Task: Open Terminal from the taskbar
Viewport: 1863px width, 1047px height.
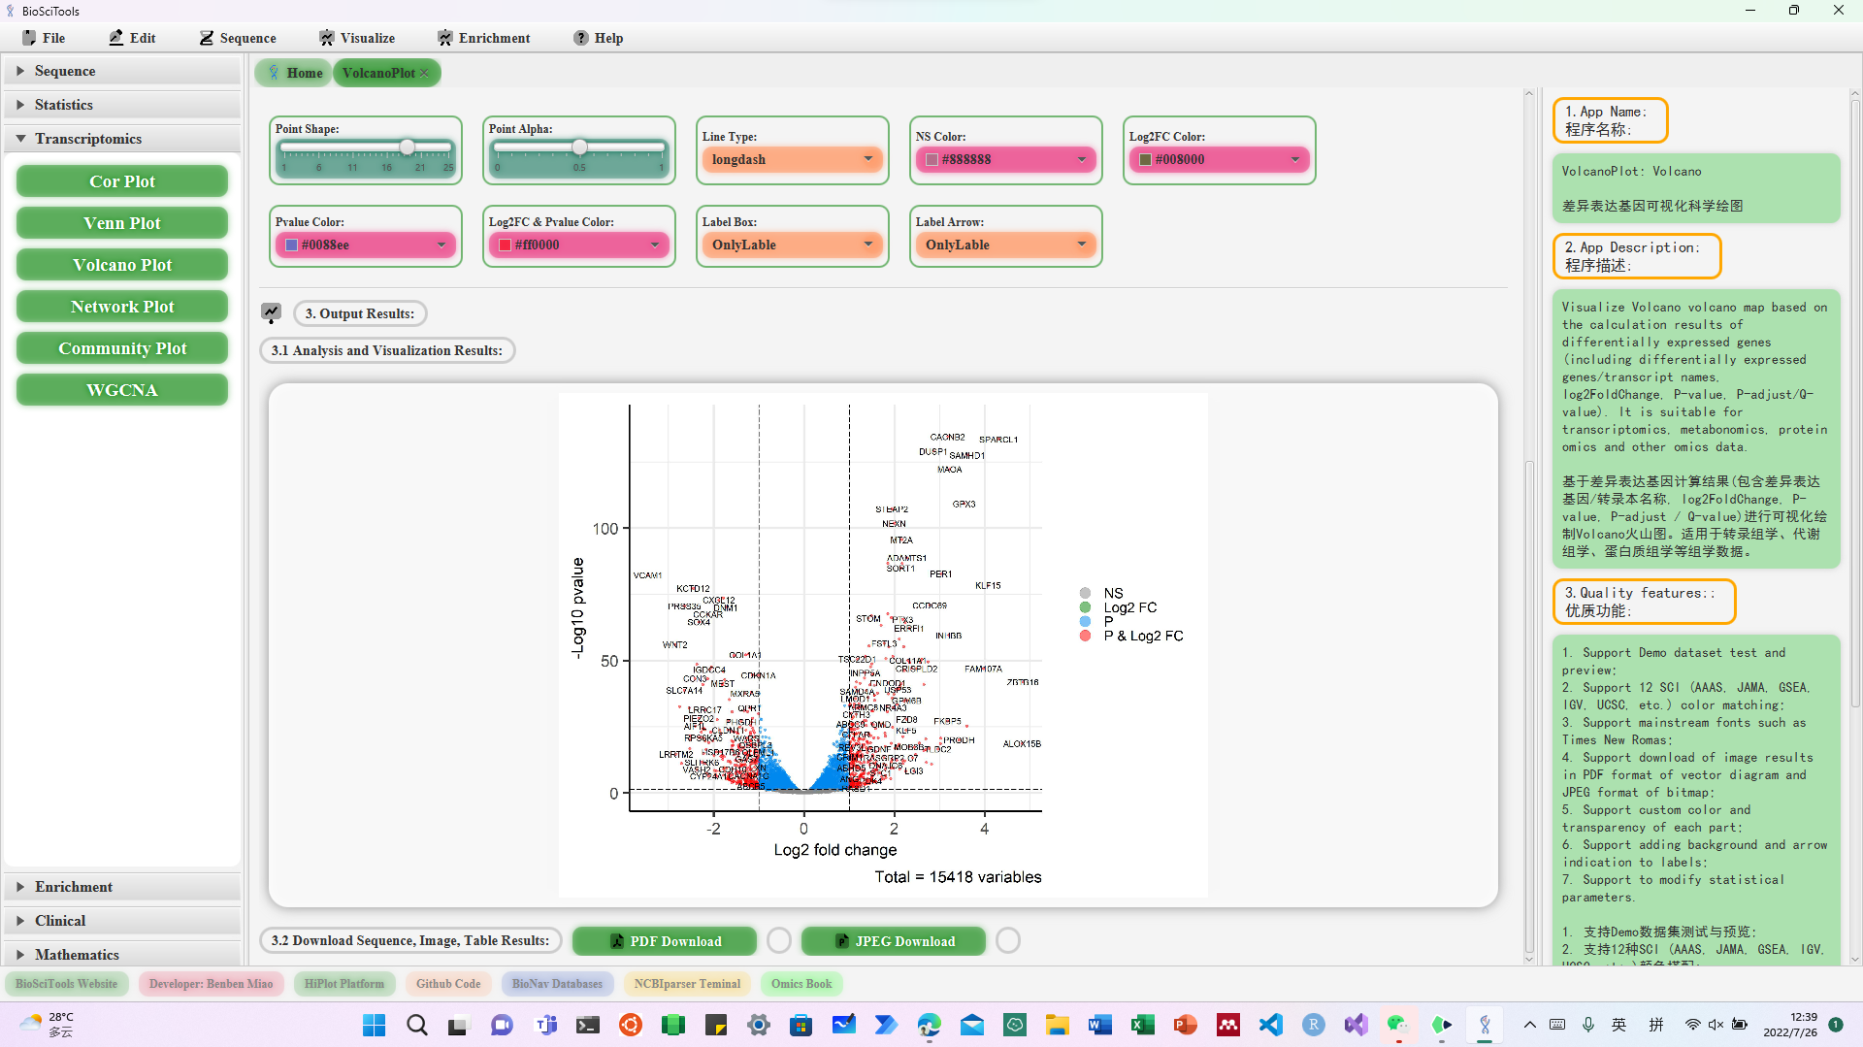Action: [x=587, y=1025]
